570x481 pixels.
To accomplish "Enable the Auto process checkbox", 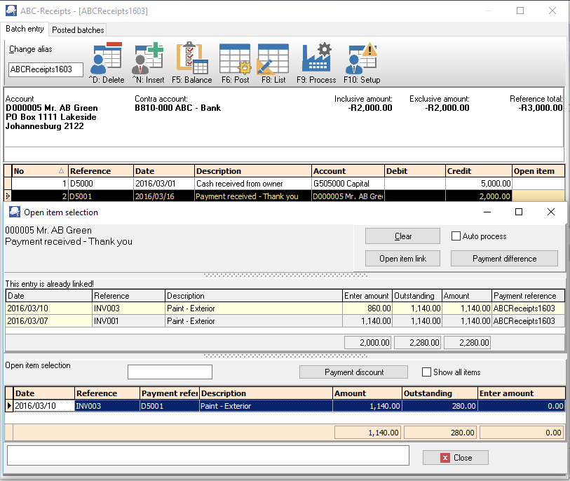I will tap(456, 236).
